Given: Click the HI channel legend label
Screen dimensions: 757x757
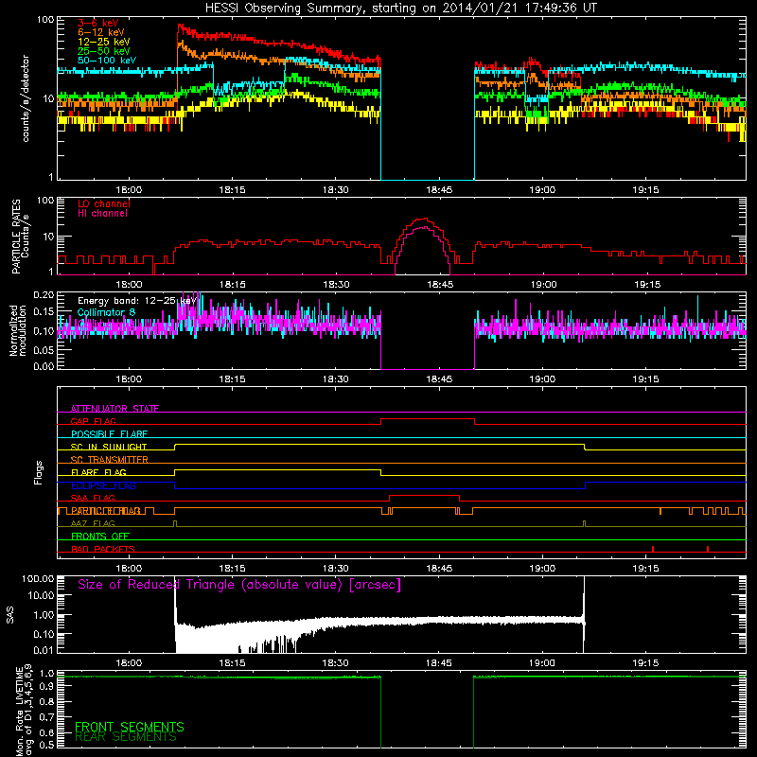Looking at the screenshot, I should (102, 214).
